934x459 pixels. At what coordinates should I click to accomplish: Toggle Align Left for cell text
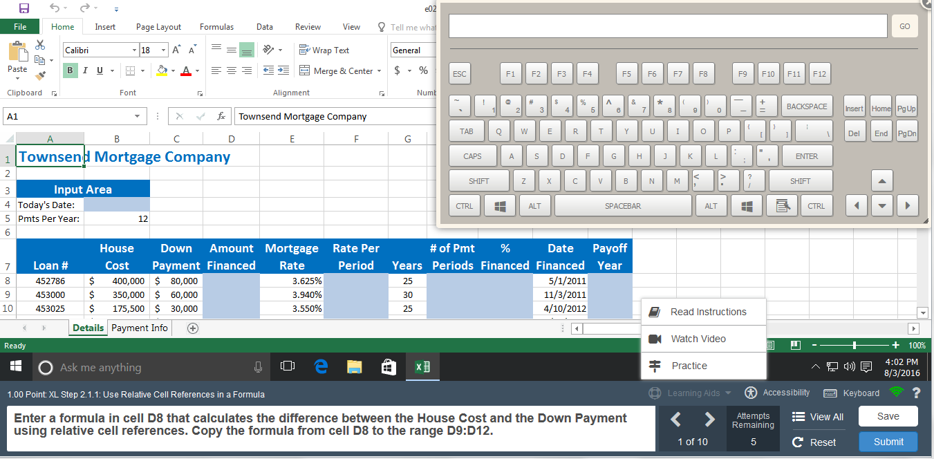point(216,71)
